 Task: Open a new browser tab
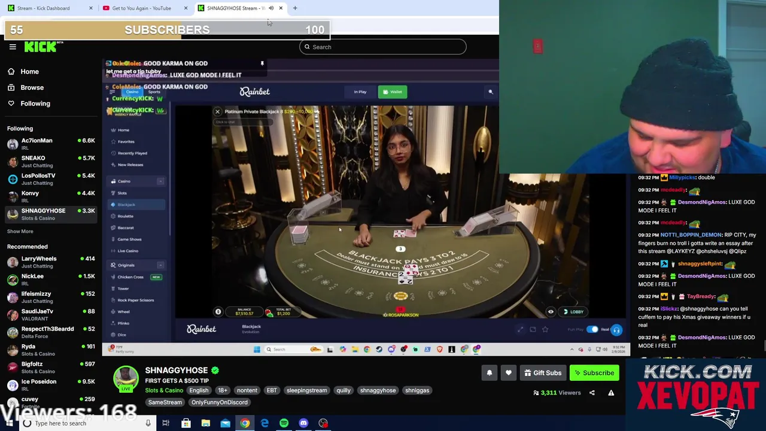(x=295, y=8)
